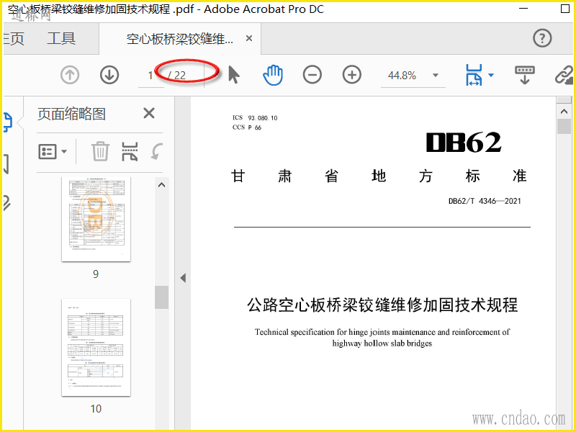Go to previous page with up arrow
Screen dimensions: 576x432
point(70,75)
